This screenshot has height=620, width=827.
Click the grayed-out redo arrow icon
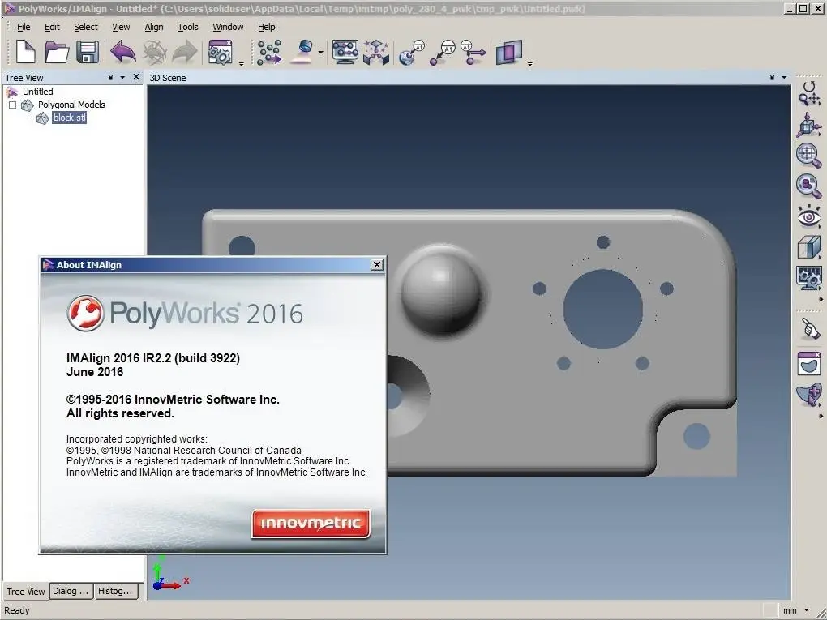click(185, 52)
